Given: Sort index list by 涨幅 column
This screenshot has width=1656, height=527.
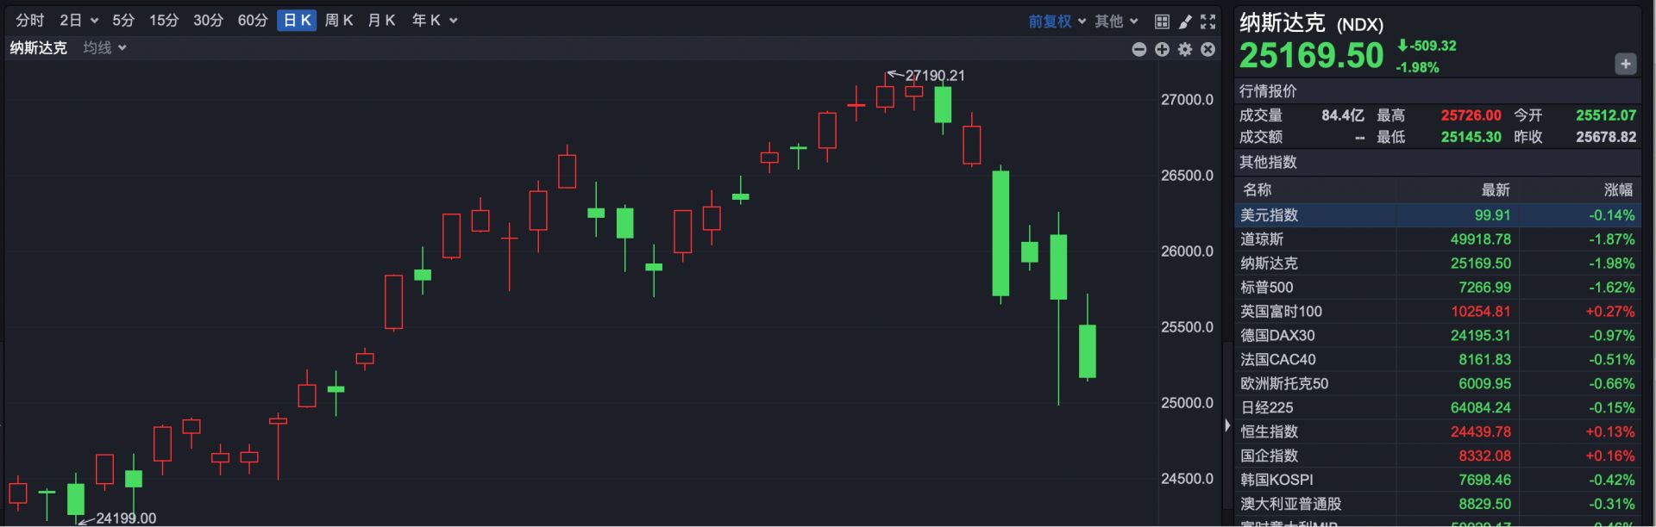Looking at the screenshot, I should coord(1619,190).
